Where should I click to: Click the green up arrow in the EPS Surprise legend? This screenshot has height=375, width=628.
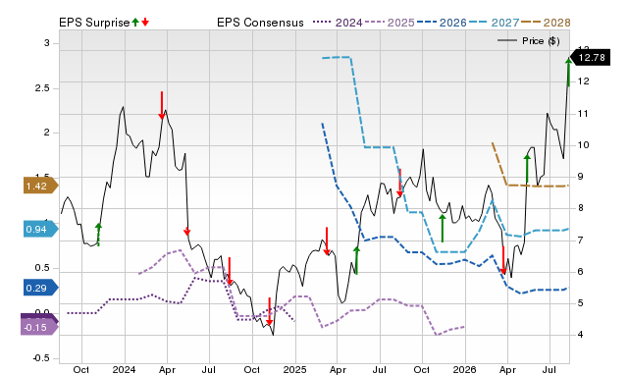[135, 22]
